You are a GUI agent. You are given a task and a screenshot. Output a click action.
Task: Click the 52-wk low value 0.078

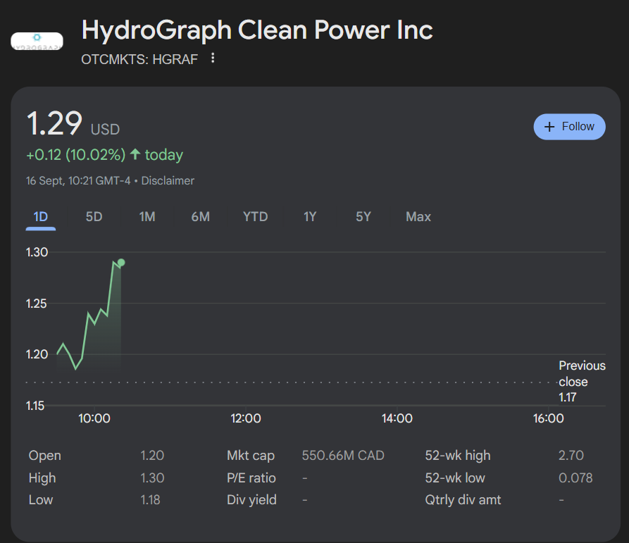point(575,478)
